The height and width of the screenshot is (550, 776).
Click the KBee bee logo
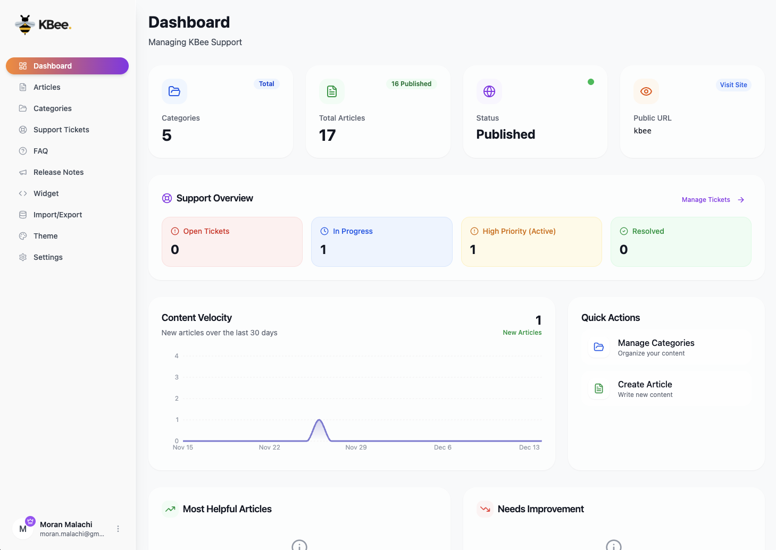pyautogui.click(x=24, y=24)
